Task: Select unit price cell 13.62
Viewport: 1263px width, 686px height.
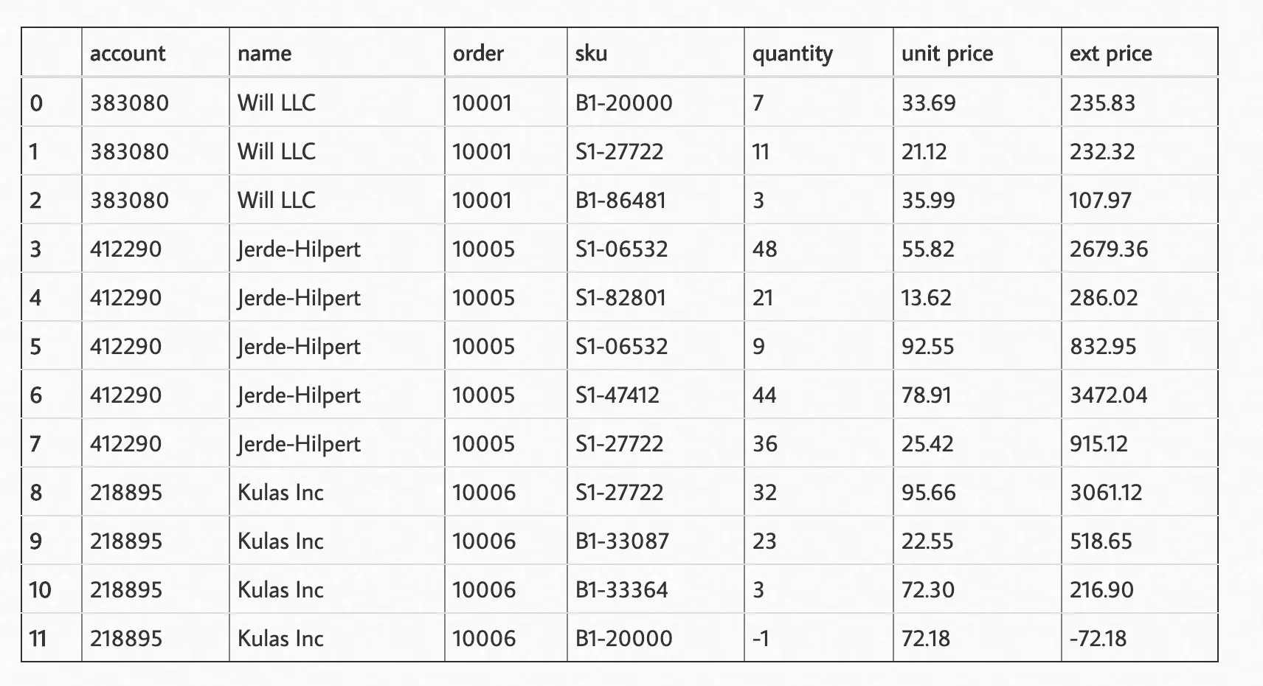Action: (926, 297)
